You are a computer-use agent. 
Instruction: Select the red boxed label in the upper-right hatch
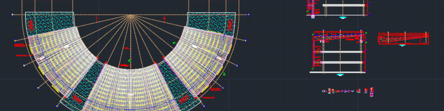tap(230, 25)
